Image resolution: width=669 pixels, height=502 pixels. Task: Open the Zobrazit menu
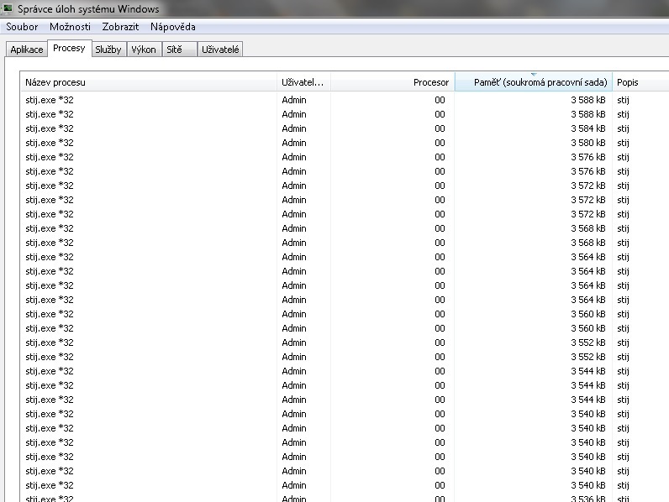click(x=120, y=27)
